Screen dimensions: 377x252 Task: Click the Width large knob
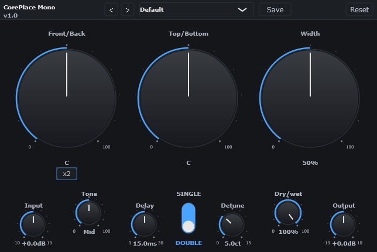coord(310,98)
